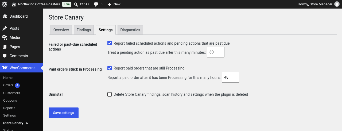The image size is (342, 131).
Task: Open Comments in the sidebar
Action: 21,56
